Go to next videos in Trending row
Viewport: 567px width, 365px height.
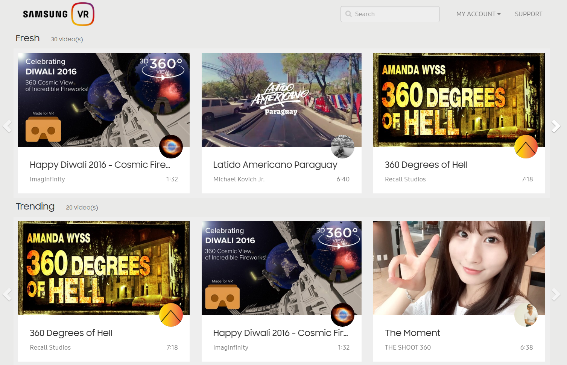tap(556, 294)
